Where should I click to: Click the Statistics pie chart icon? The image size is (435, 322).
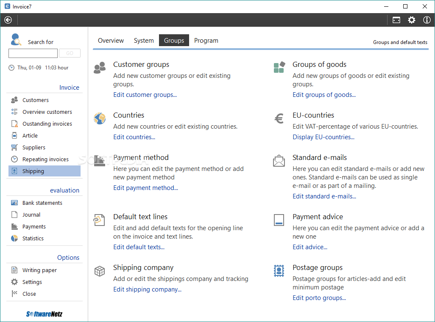pos(14,238)
